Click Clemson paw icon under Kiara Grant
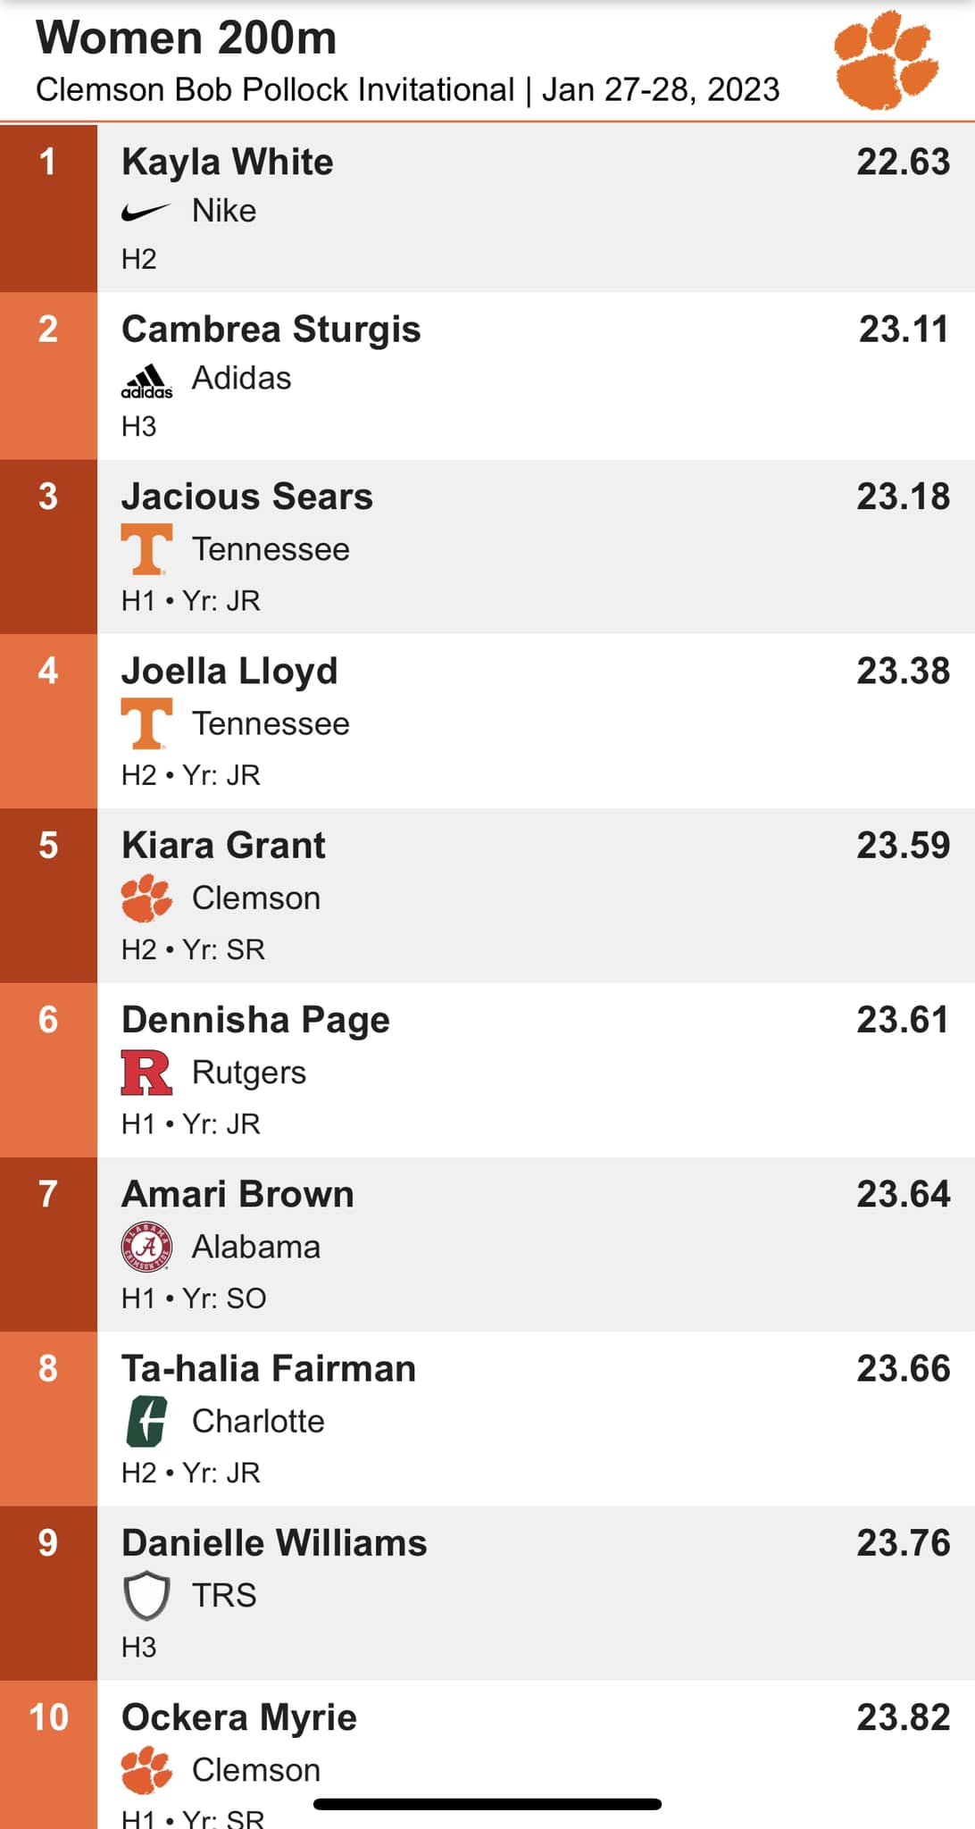Viewport: 975px width, 1829px height. point(146,898)
